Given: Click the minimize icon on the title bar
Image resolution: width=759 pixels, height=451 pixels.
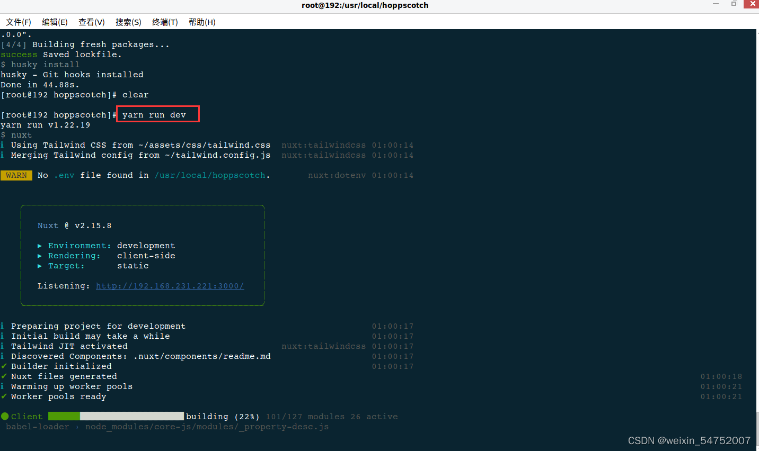Looking at the screenshot, I should [x=716, y=4].
